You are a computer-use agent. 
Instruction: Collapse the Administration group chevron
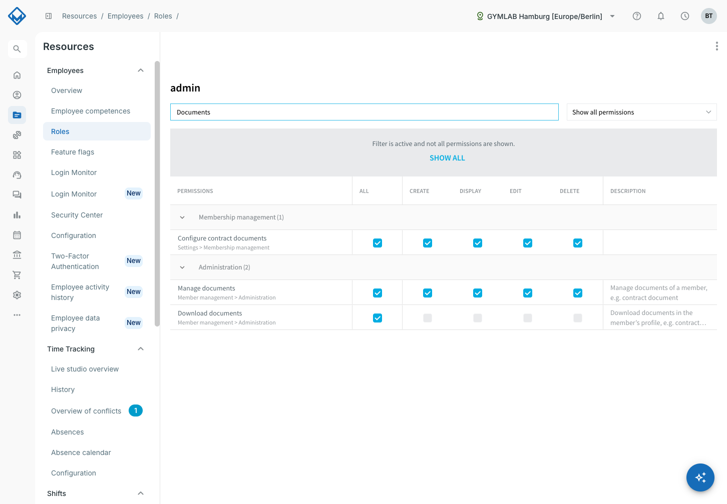[x=182, y=267]
